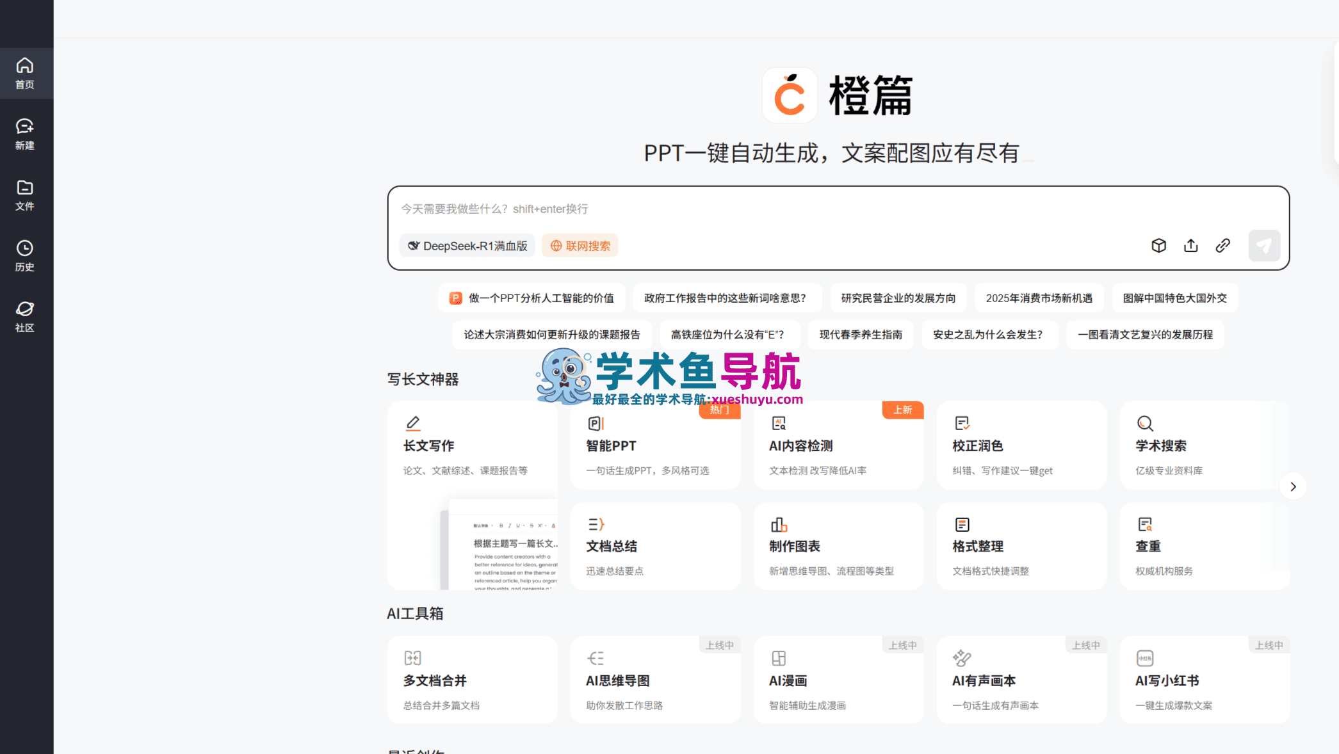The image size is (1339, 754).
Task: Select suggestion 一图看清文艺复兴的发展历程
Action: point(1145,335)
